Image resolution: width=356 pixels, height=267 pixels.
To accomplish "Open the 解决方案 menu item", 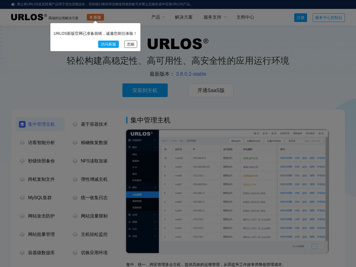I will coord(184,17).
